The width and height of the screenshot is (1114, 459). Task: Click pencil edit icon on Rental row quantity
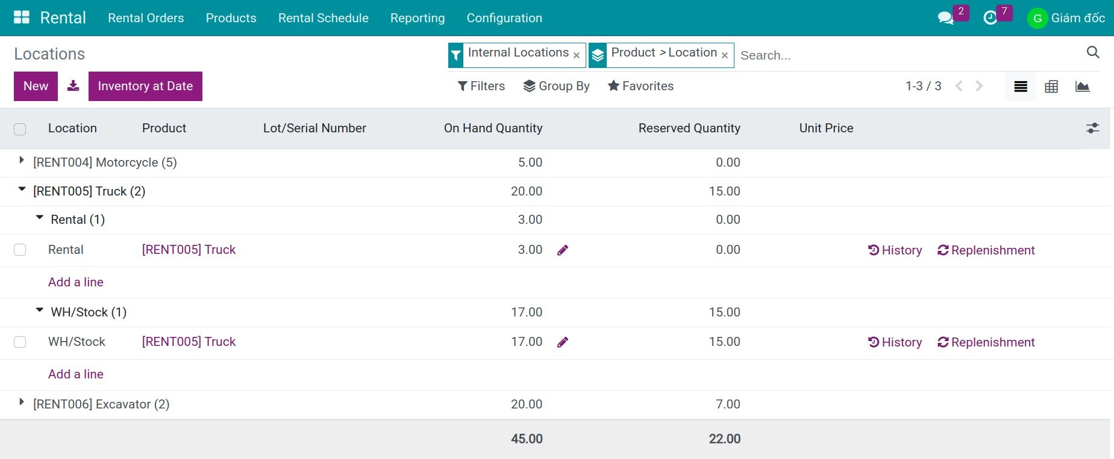tap(563, 250)
